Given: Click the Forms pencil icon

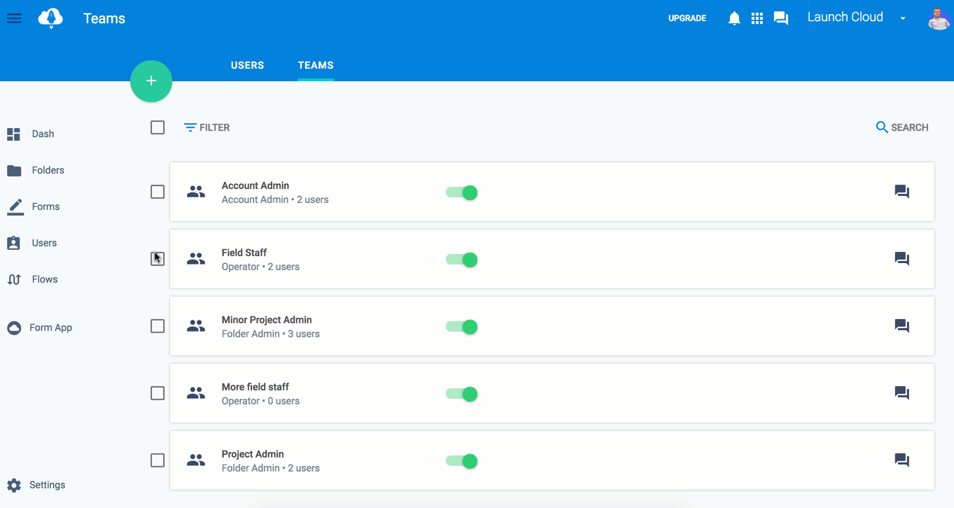Looking at the screenshot, I should (x=15, y=206).
